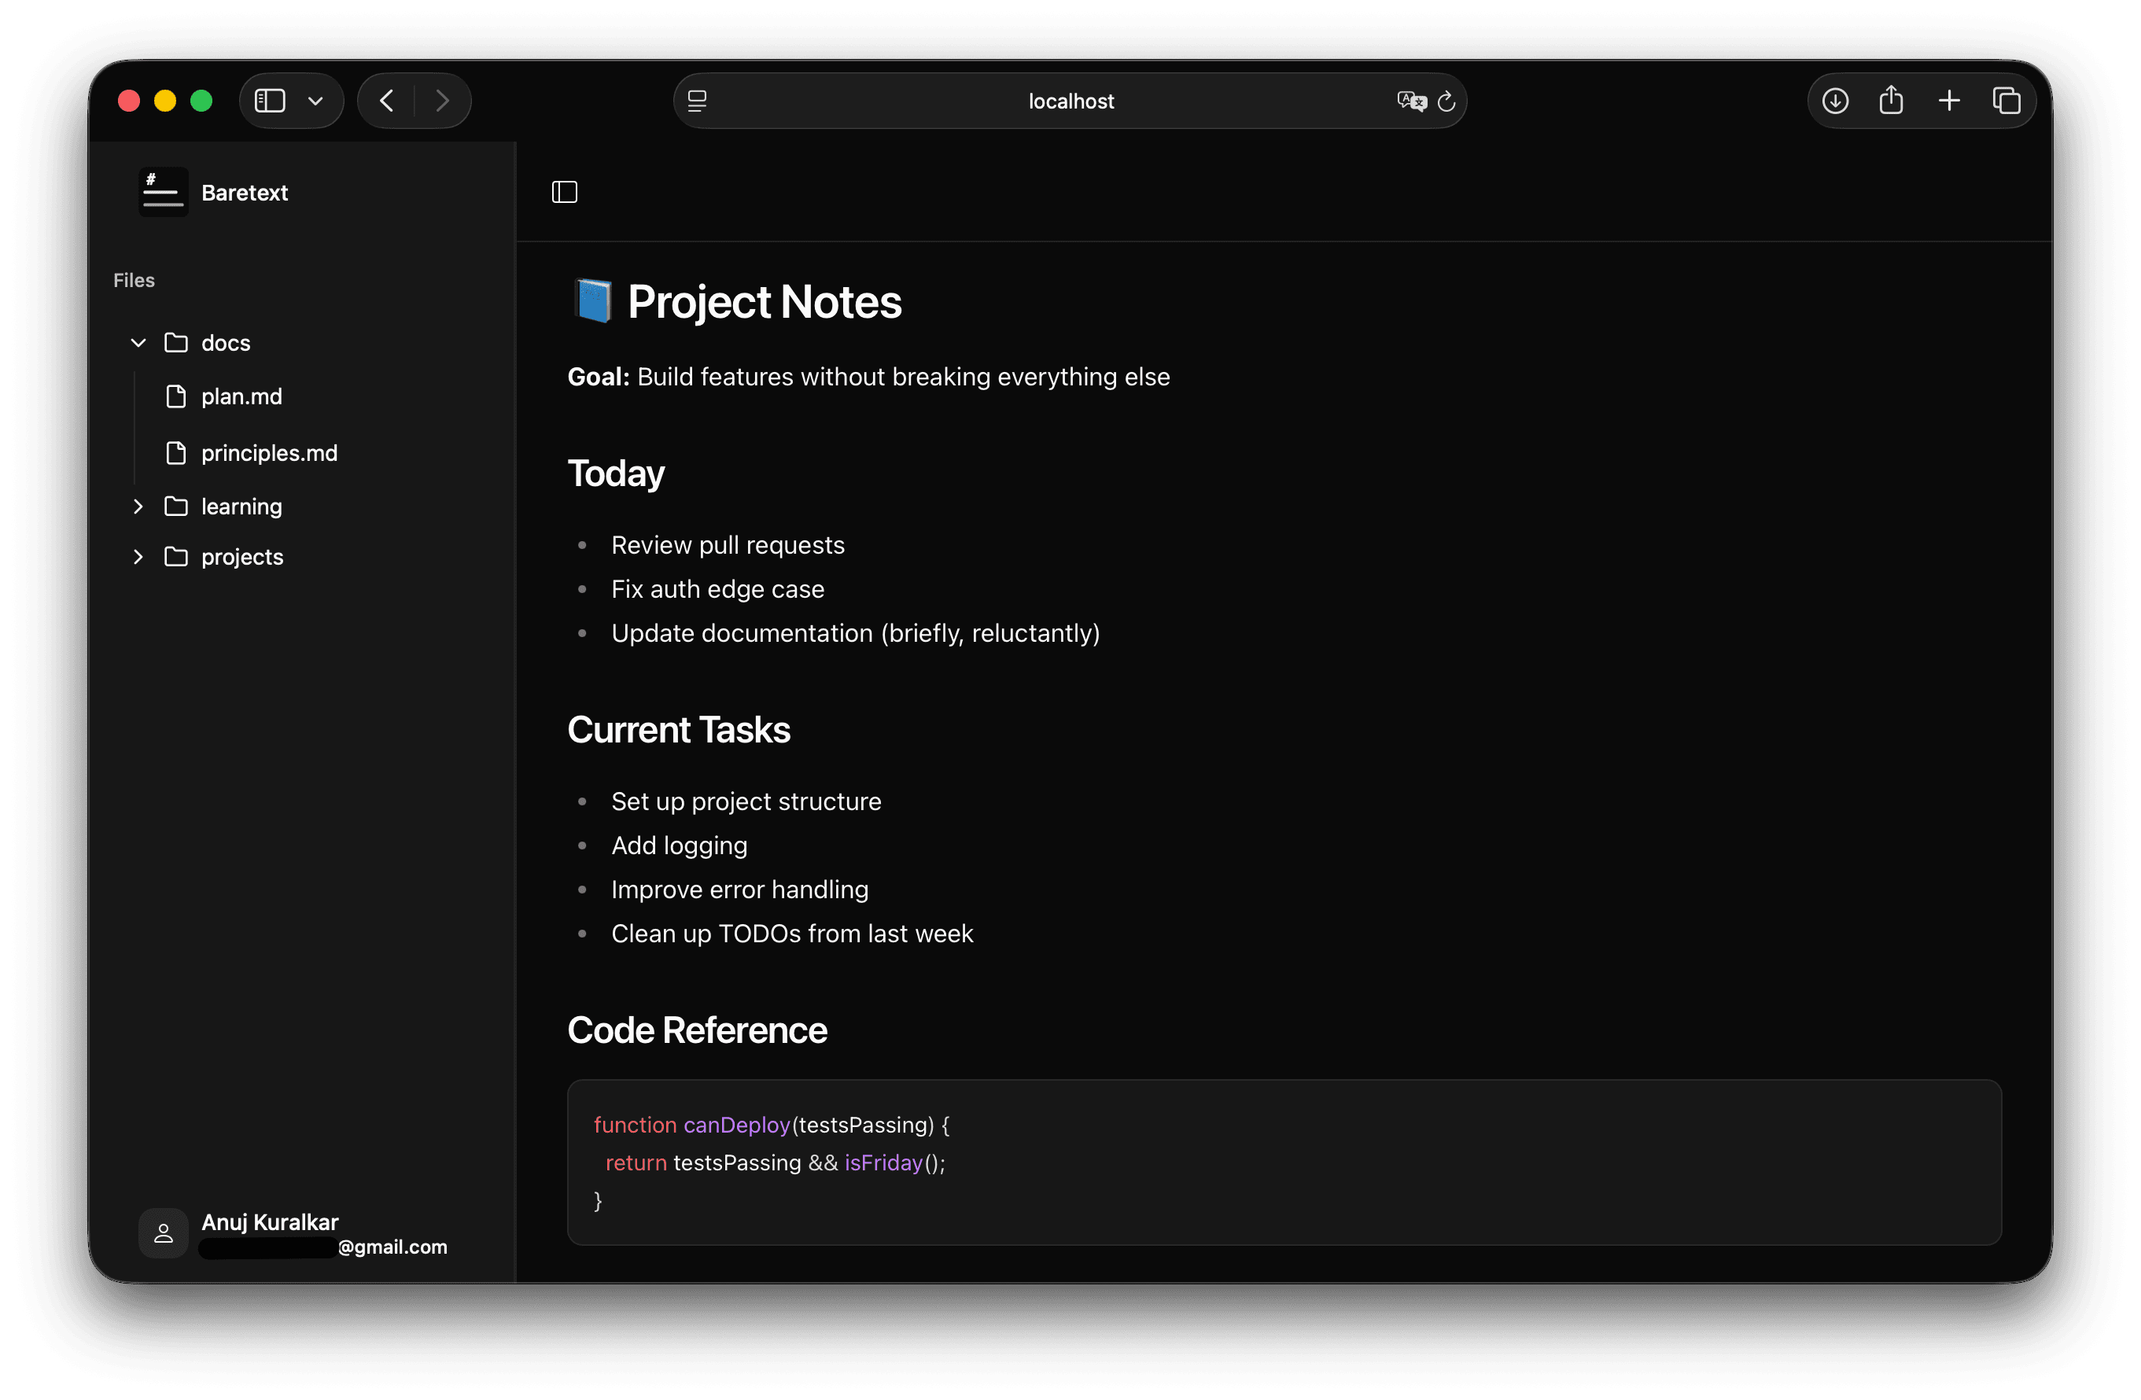Open plan.md from the Files list
2141x1400 pixels.
pos(241,396)
